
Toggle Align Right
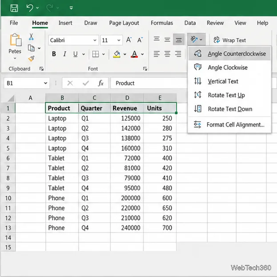click(x=178, y=54)
